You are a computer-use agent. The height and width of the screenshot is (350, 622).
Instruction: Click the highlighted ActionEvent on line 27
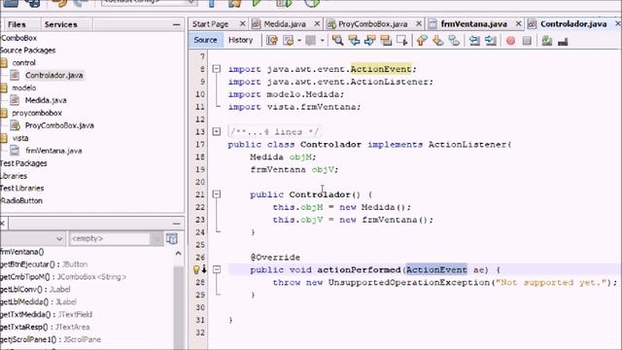436,270
